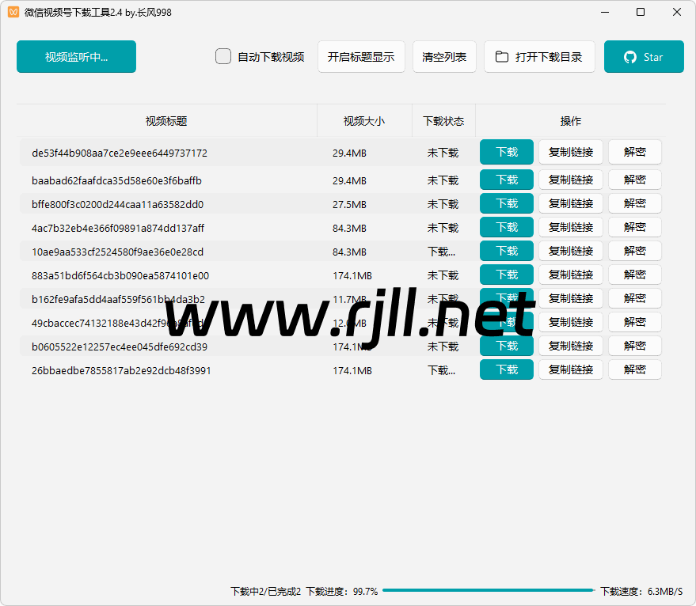Copy link for baabad62faafdca35d58e60e3f6baffb
The image size is (696, 606).
[x=571, y=180]
